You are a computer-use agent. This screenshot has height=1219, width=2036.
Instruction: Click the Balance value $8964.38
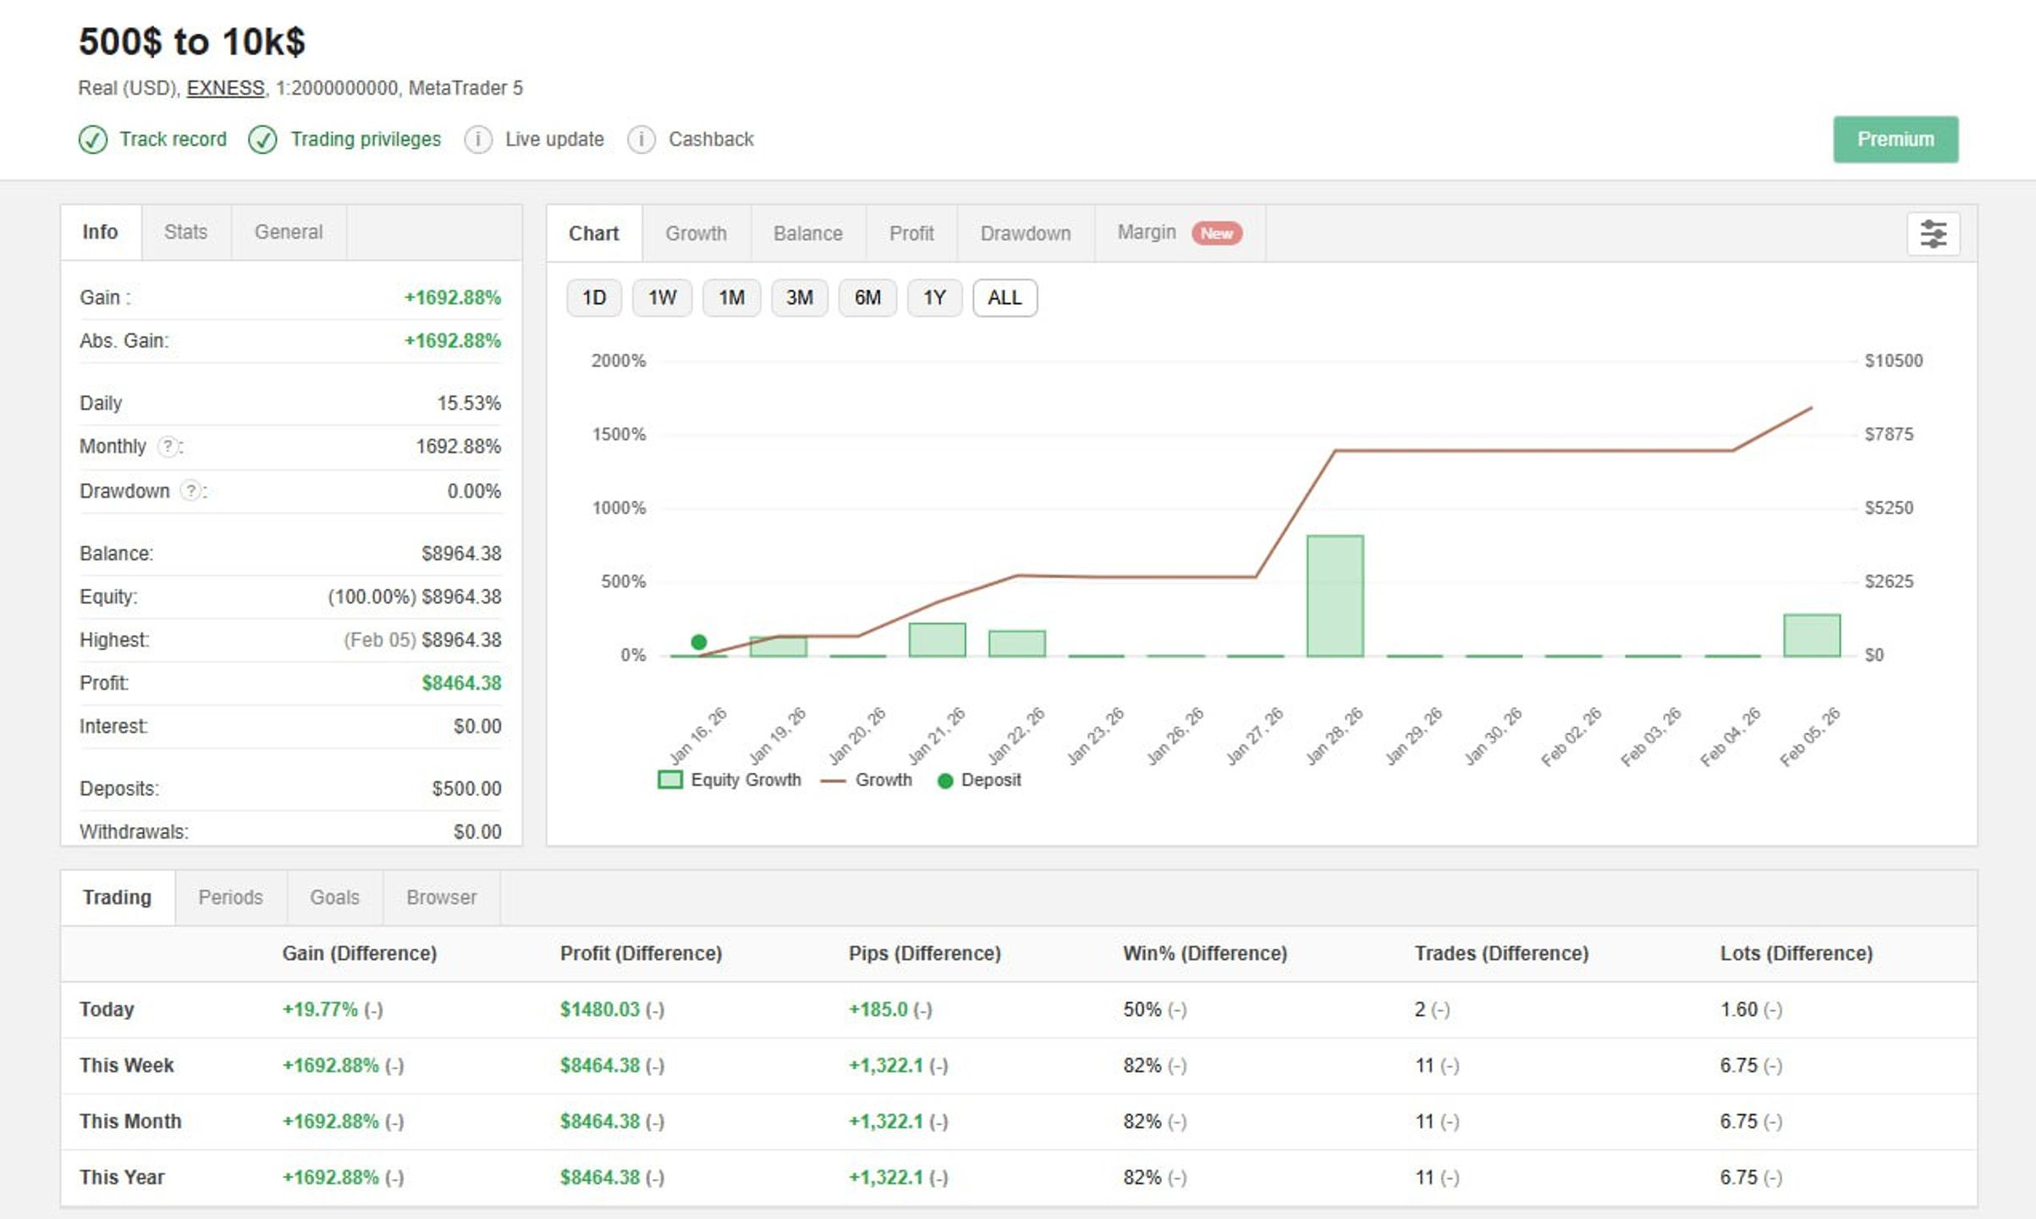tap(462, 554)
